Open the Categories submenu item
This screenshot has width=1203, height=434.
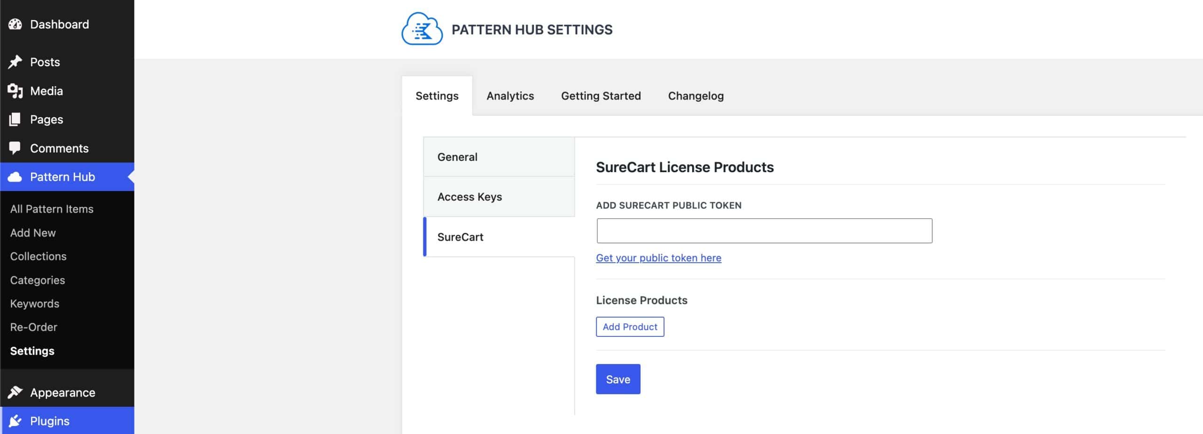click(38, 280)
